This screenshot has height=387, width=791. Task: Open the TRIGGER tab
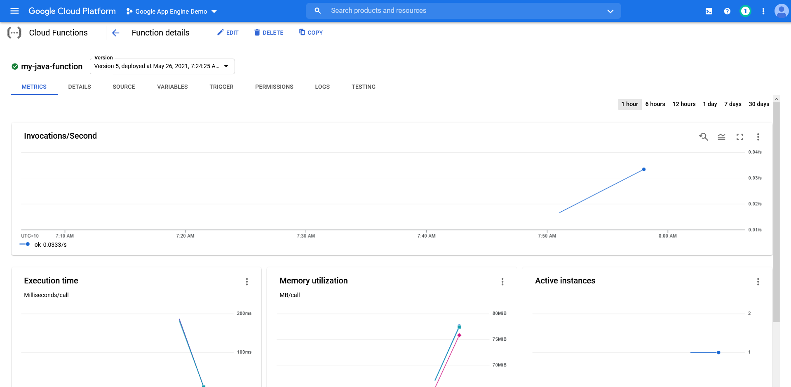(221, 87)
